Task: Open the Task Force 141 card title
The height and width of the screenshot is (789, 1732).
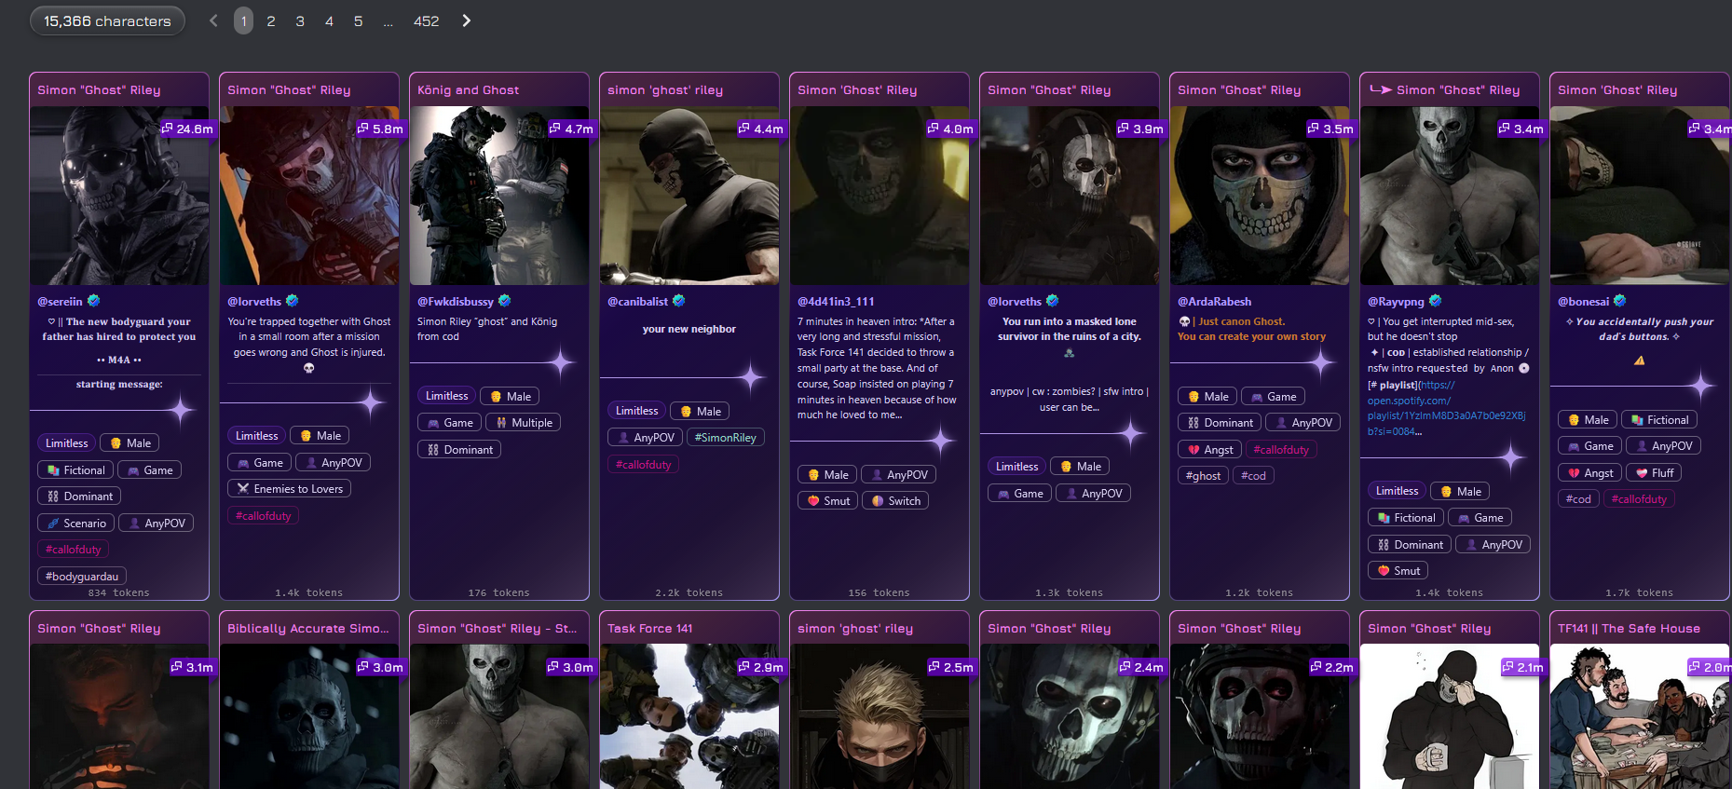Action: [x=650, y=629]
